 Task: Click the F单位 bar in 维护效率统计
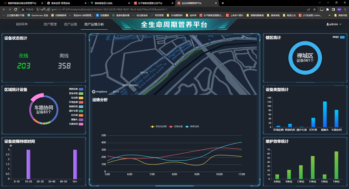pyautogui.click(x=336, y=165)
